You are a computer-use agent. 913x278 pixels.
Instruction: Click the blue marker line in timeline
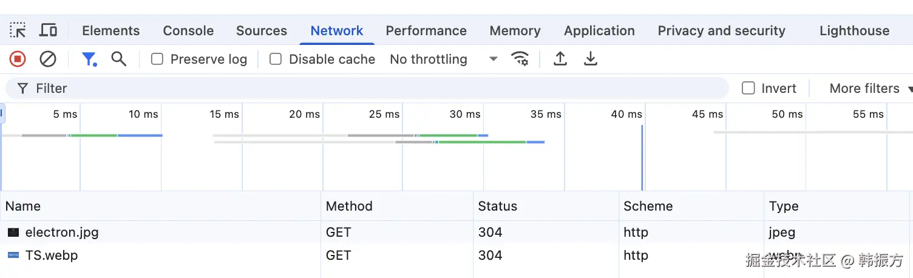coord(642,158)
